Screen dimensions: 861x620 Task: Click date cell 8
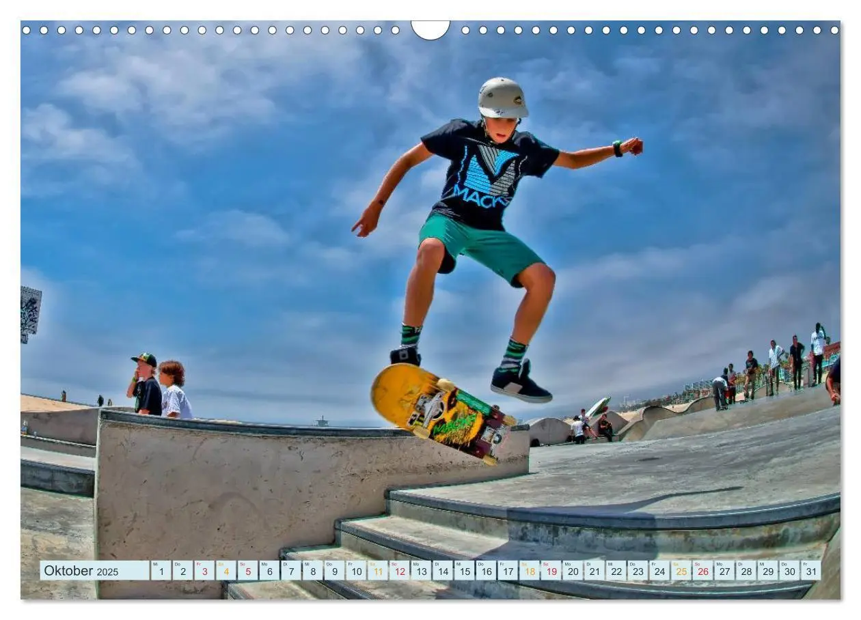point(313,571)
